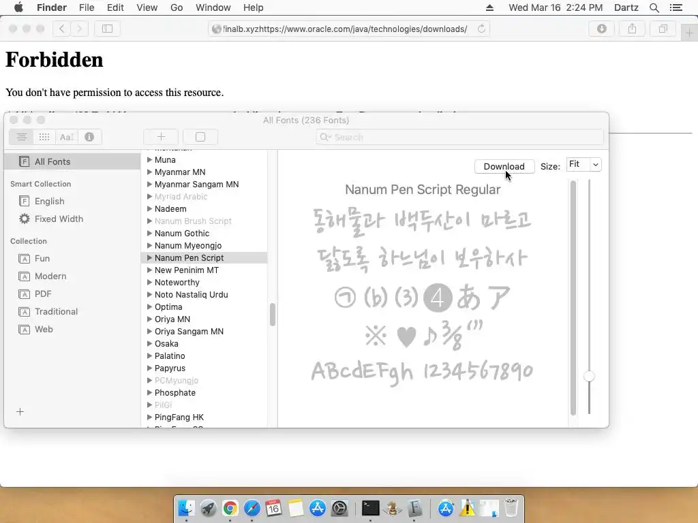
Task: Open Finder from the Dock
Action: [x=186, y=508]
